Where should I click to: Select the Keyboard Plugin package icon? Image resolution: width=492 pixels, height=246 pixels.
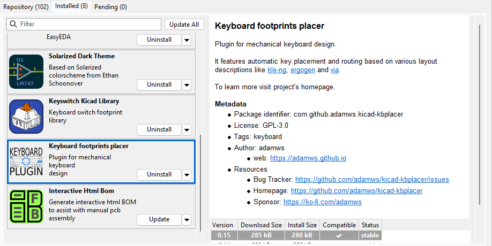(26, 162)
